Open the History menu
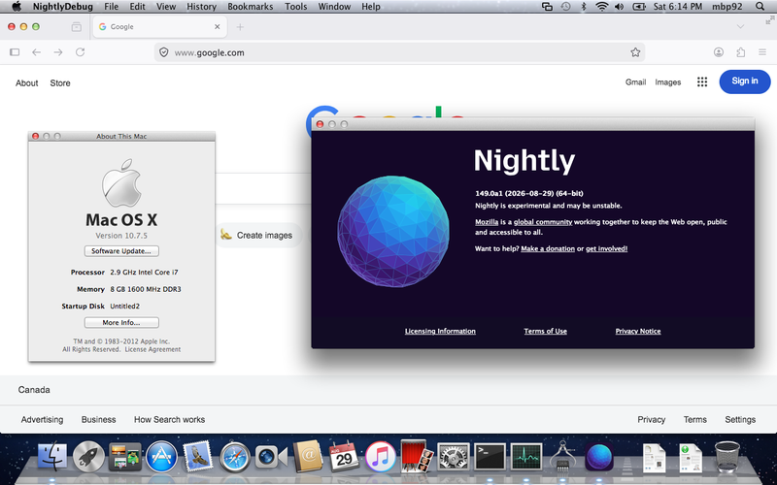777x485 pixels. pos(201,7)
